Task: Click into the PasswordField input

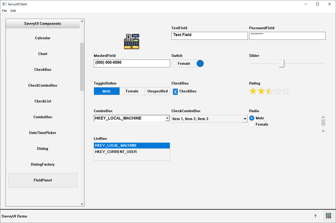Action: click(287, 36)
